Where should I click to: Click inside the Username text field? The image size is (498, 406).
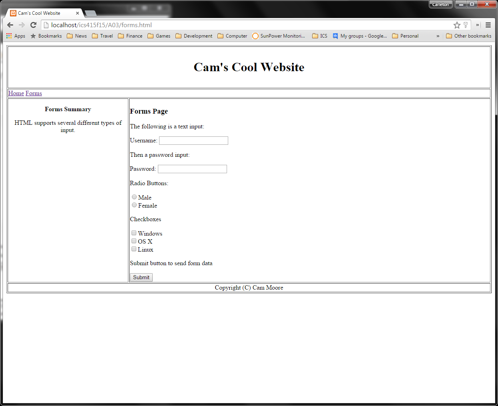coord(193,140)
